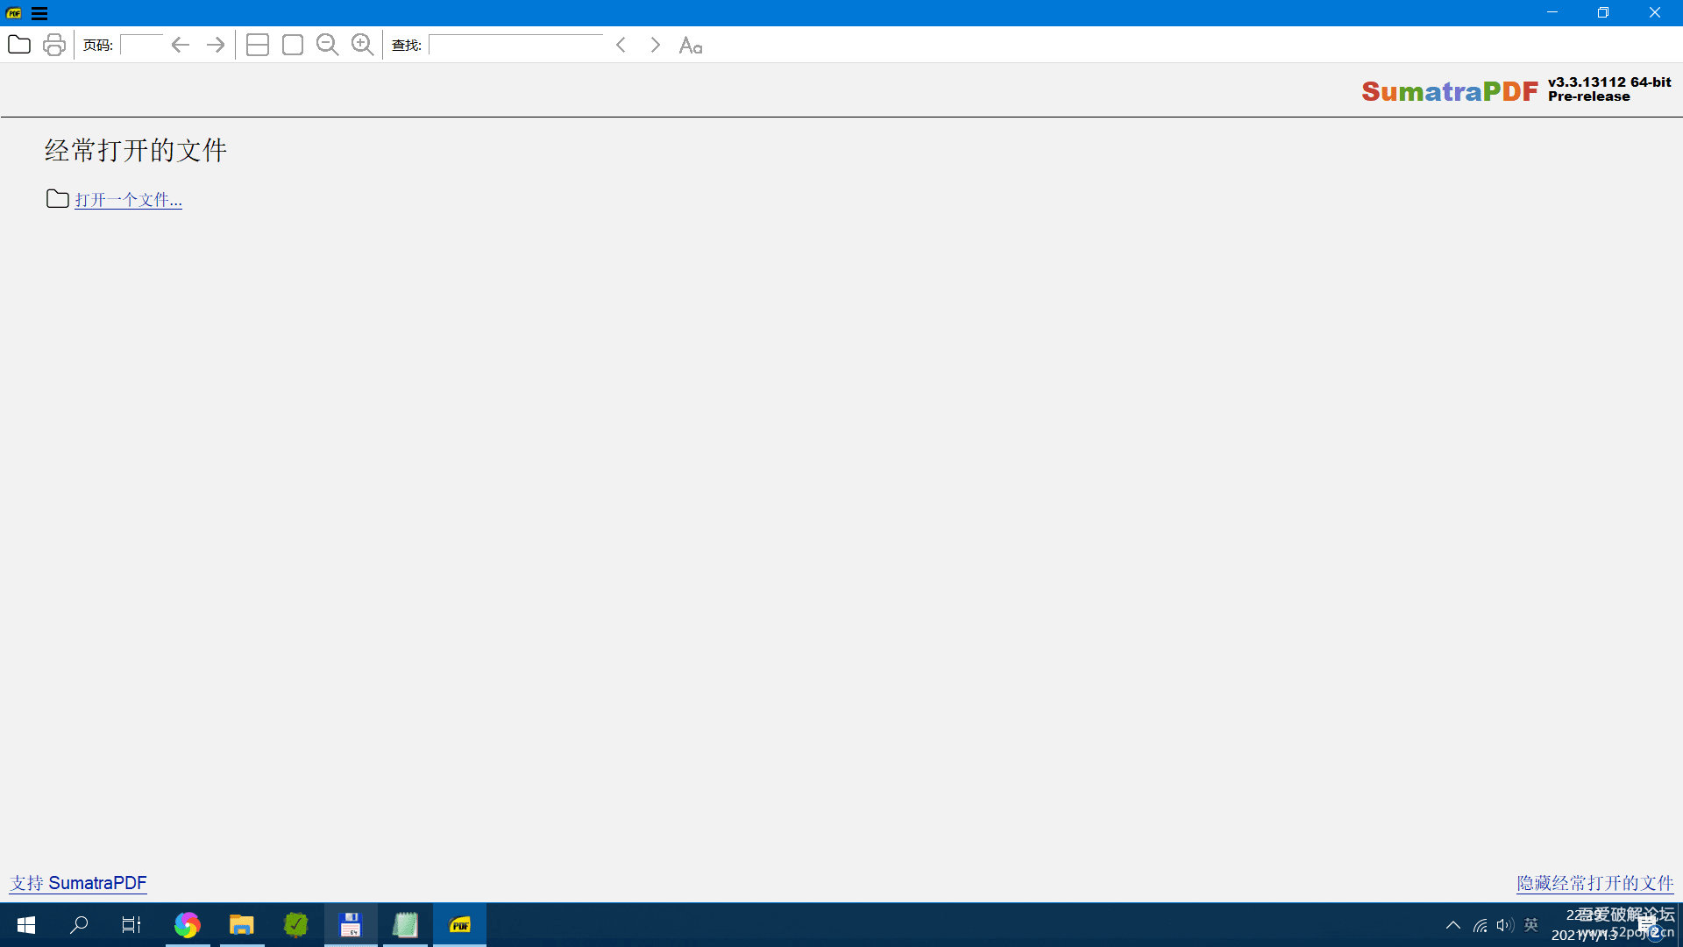Click the zoom in magnifier icon
Viewport: 1683px width, 947px height.
point(363,45)
